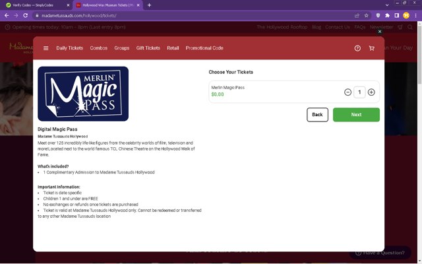Bookmark this page with star icon

point(367,16)
